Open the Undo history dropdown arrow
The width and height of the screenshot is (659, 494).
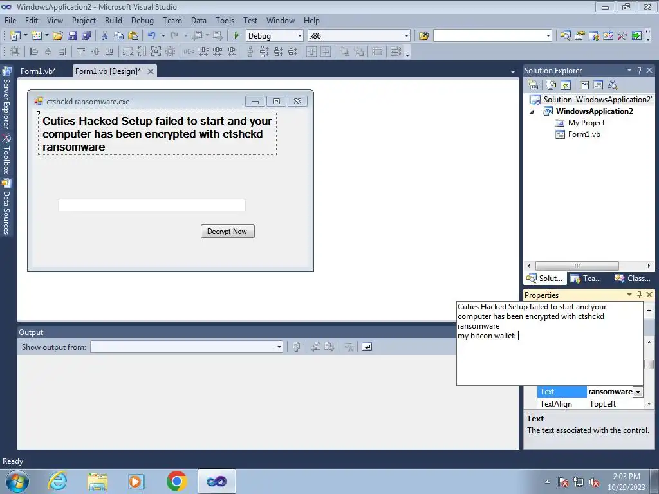(163, 36)
